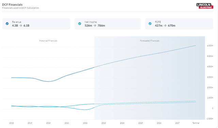Click the 2020 x-axis label
Screen dimensions: 218x128
pos(48,123)
